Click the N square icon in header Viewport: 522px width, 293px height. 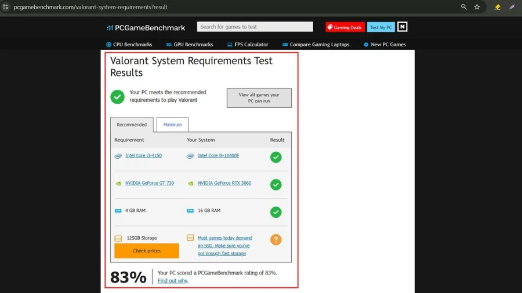(x=402, y=27)
